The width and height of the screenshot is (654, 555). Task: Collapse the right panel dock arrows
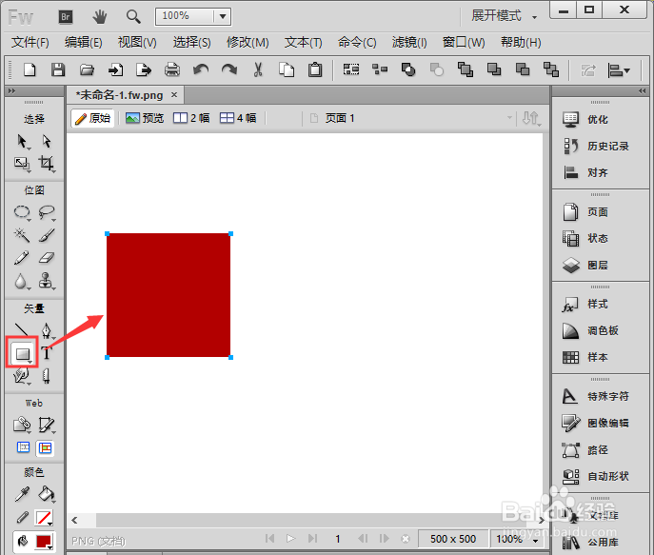(x=643, y=90)
